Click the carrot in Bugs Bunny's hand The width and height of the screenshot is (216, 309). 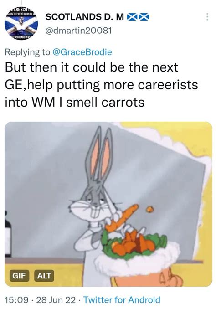point(122,218)
